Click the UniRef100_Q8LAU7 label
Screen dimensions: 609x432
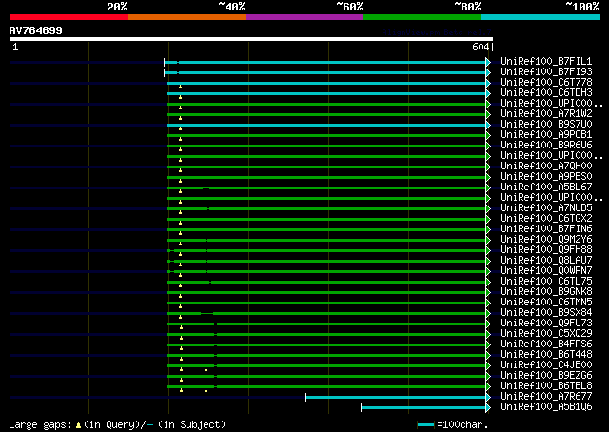546,261
